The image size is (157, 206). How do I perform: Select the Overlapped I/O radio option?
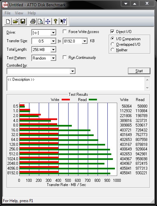[x=112, y=44]
